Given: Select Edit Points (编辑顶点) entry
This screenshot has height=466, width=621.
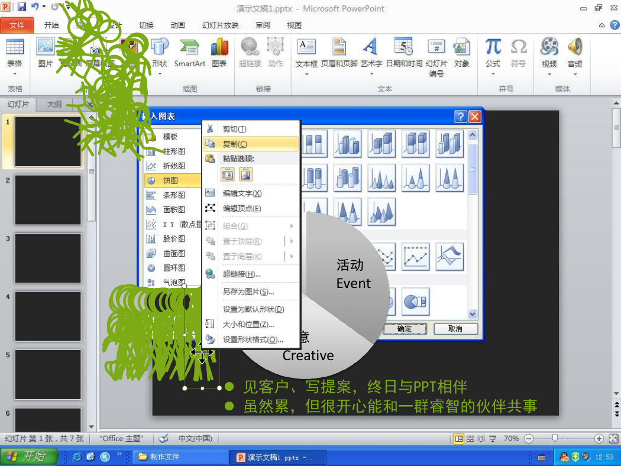Looking at the screenshot, I should coord(251,208).
